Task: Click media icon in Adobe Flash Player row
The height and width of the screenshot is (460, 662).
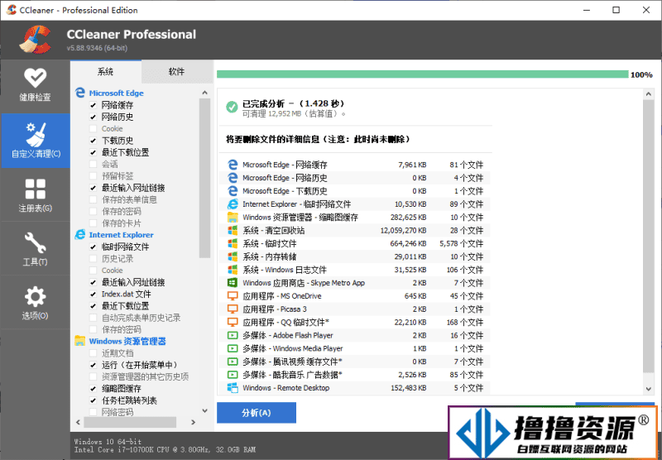Action: coord(233,335)
